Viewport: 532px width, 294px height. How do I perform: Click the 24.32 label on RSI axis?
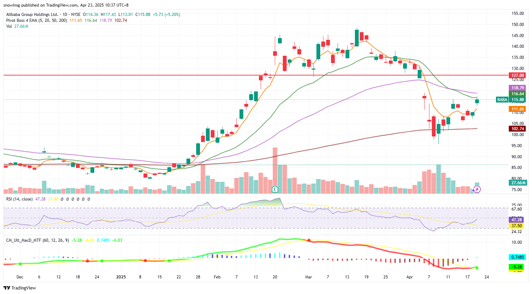[517, 232]
